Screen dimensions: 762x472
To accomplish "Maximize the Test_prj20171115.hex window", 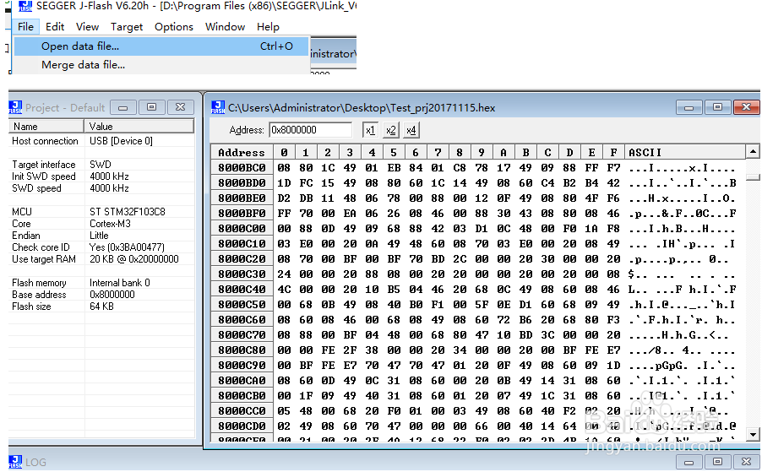I will pos(717,107).
